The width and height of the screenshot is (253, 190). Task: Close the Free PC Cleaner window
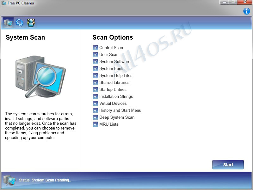point(245,2)
